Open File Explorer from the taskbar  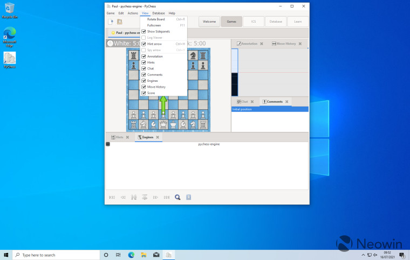pos(143,255)
